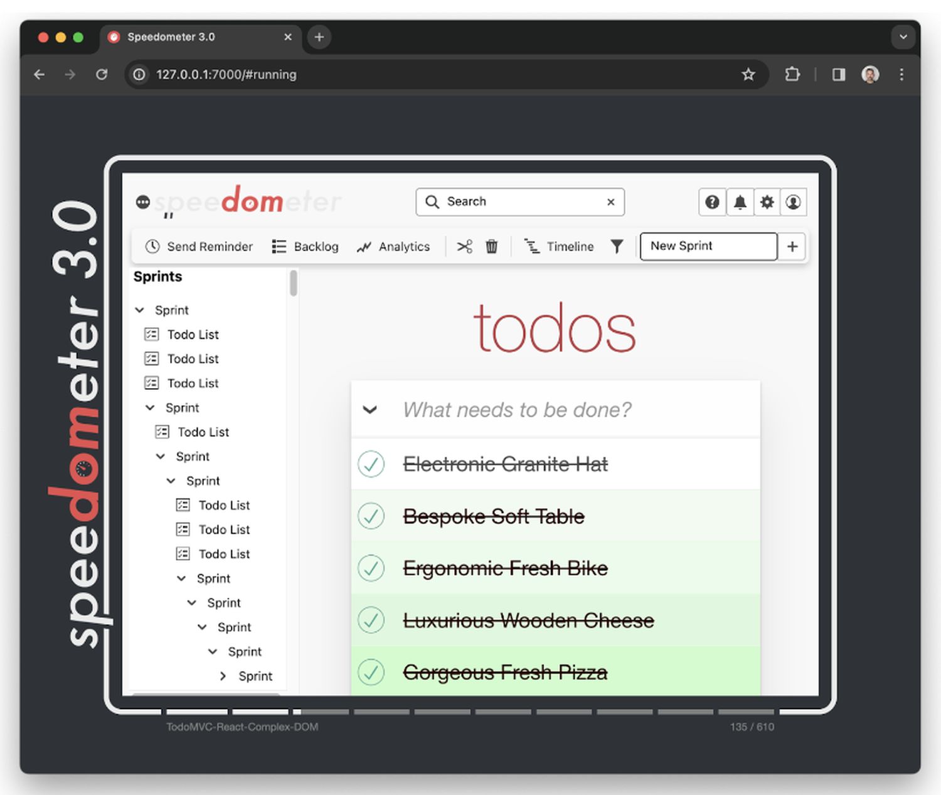Click the branch/merge icon in toolbar
The width and height of the screenshot is (941, 795).
point(464,247)
